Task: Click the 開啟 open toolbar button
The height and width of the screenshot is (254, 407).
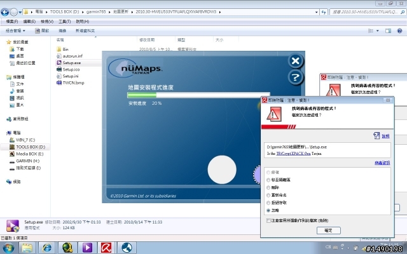Action: click(42, 31)
